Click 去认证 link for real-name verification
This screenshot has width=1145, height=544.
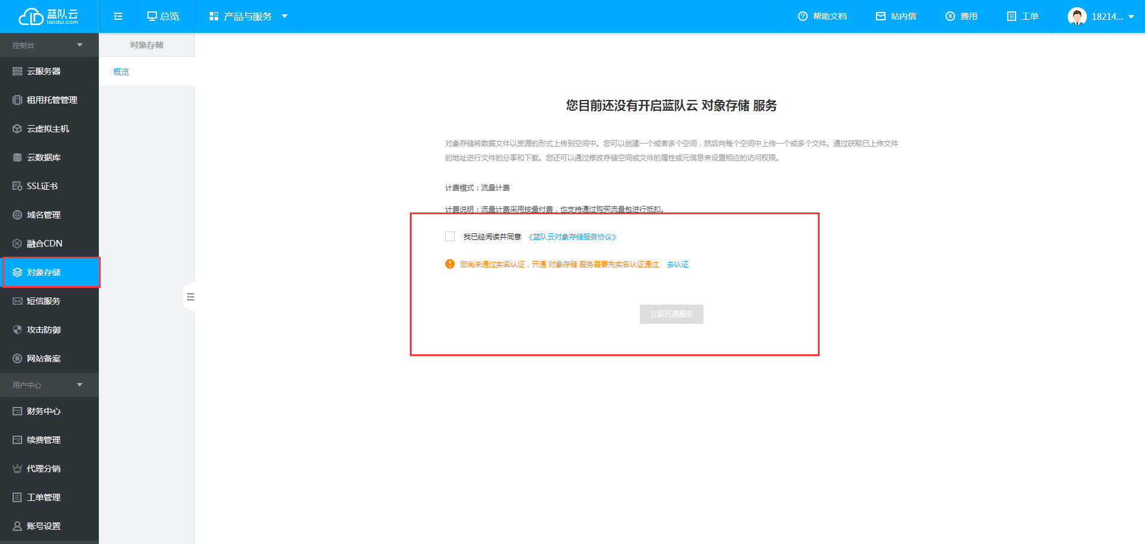(x=678, y=265)
